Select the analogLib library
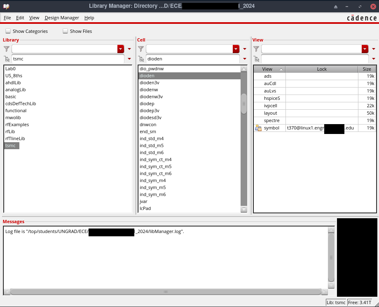 16,90
